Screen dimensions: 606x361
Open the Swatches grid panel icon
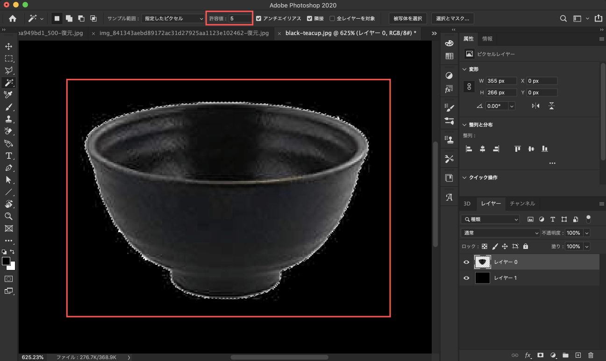point(449,56)
